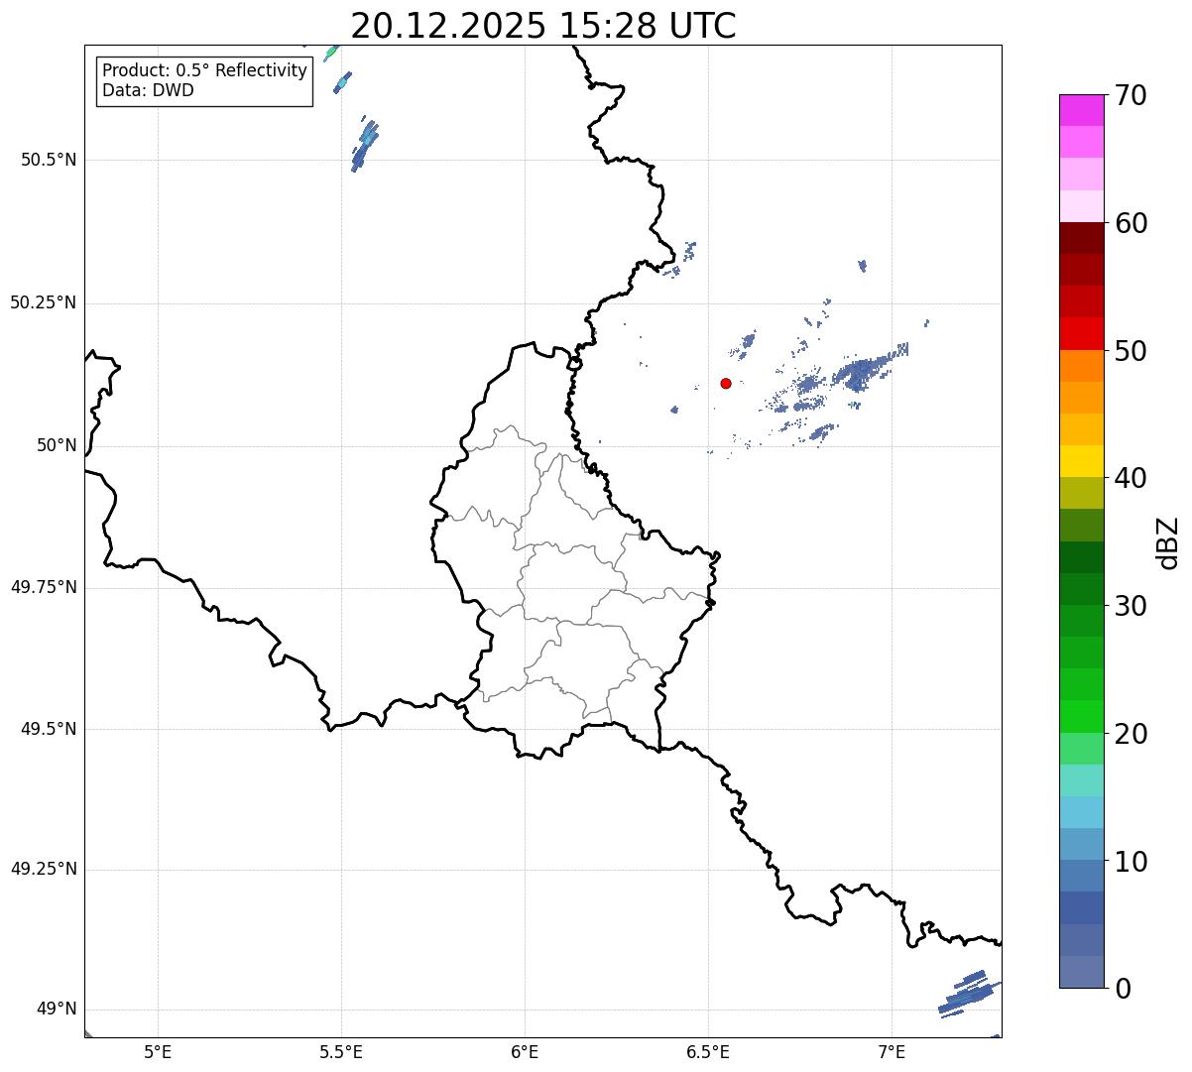Click the bright red colorbar segment below 55
The width and height of the screenshot is (1192, 1072).
pyautogui.click(x=1082, y=333)
